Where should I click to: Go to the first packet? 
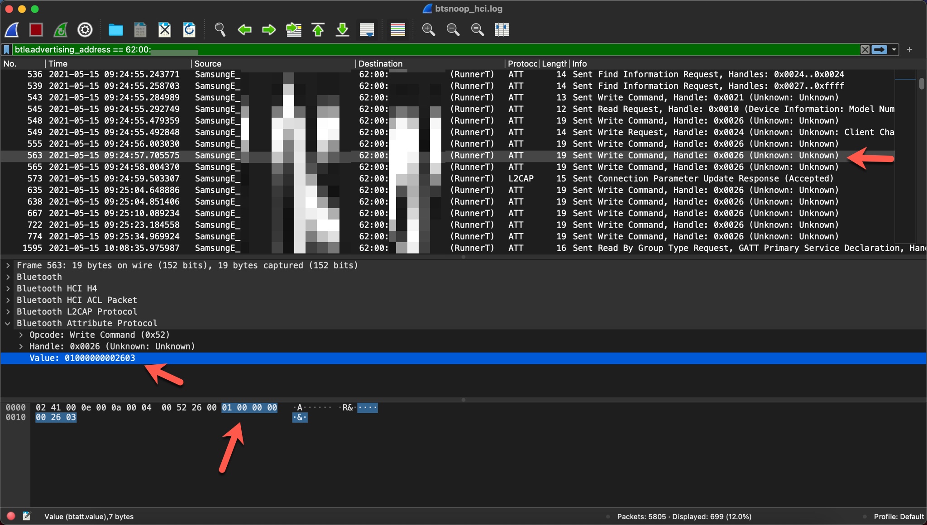tap(318, 30)
